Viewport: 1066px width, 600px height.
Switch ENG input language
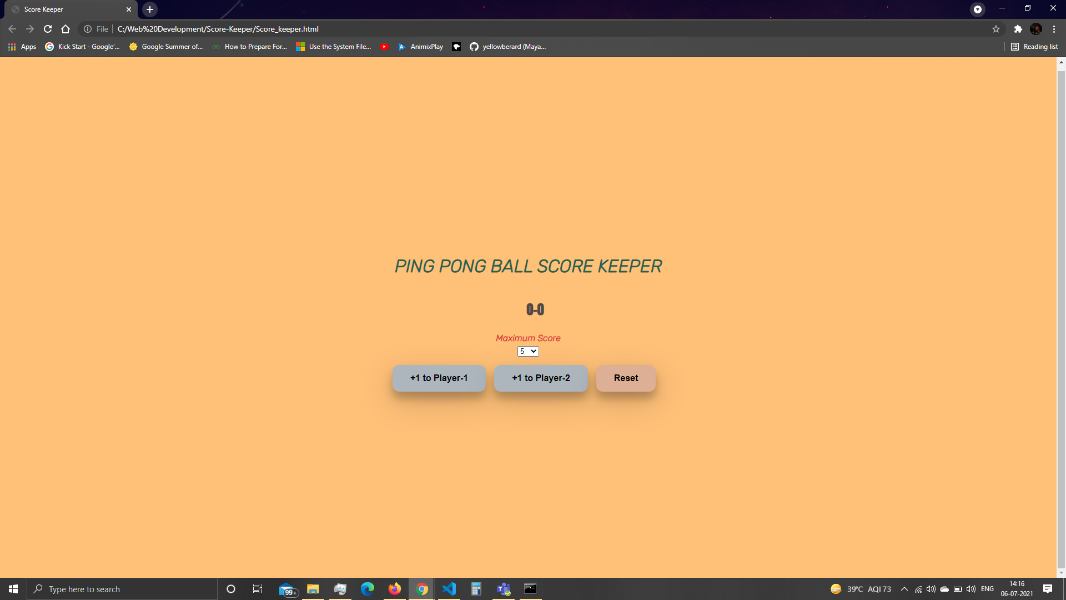(x=987, y=589)
